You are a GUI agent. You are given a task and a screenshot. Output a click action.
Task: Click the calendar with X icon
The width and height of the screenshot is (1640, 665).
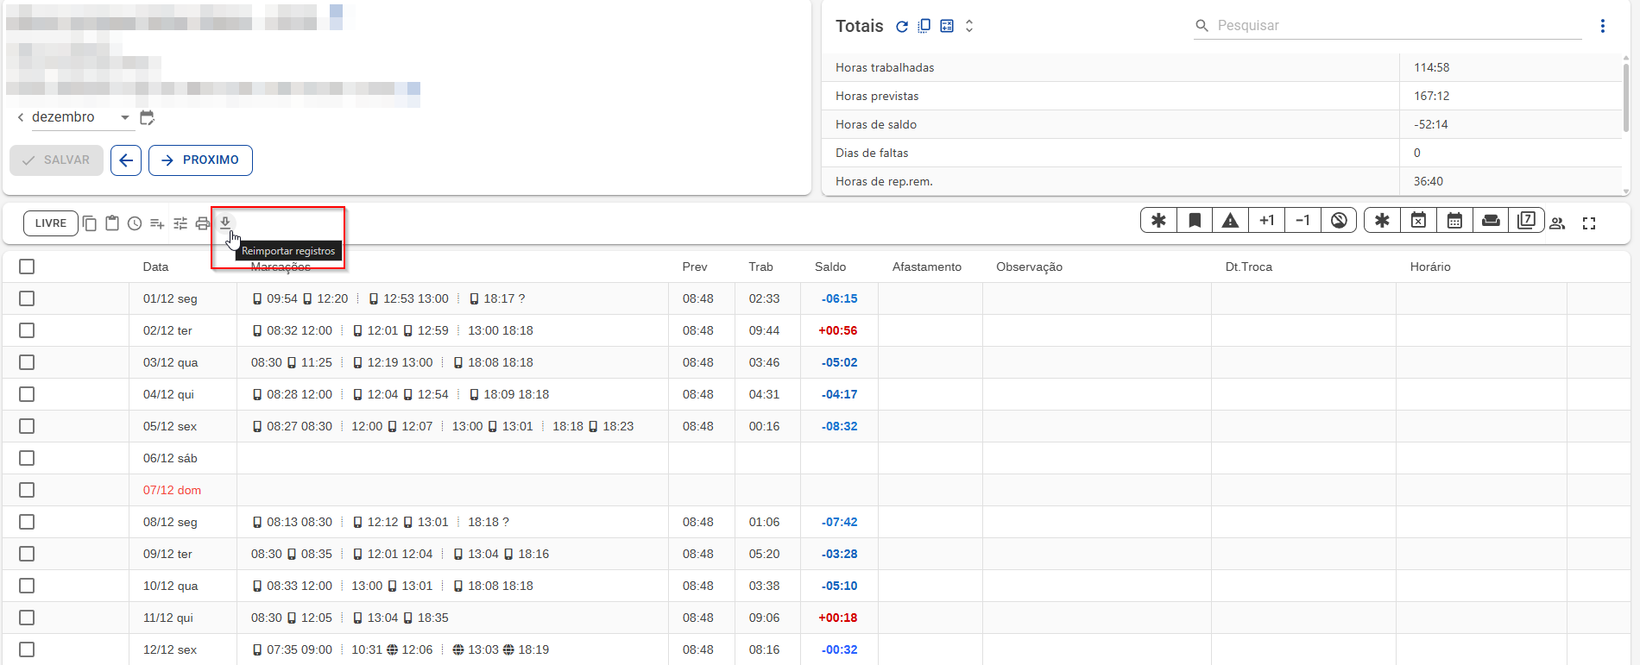pyautogui.click(x=1418, y=221)
